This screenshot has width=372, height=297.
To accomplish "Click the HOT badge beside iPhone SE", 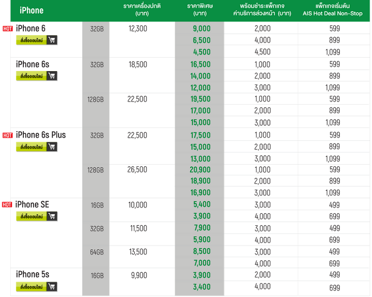I will pos(7,205).
